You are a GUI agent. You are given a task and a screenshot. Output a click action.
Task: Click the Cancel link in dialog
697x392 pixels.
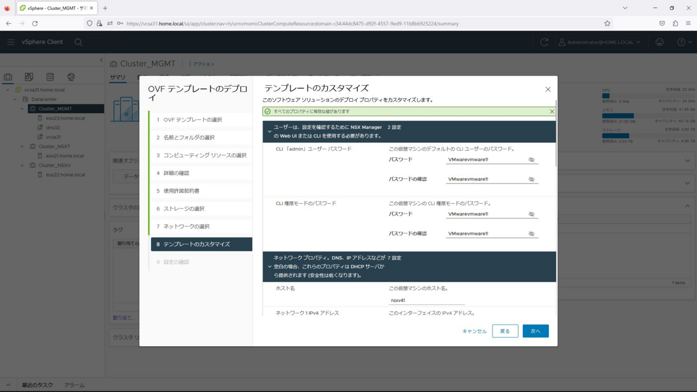pyautogui.click(x=475, y=331)
